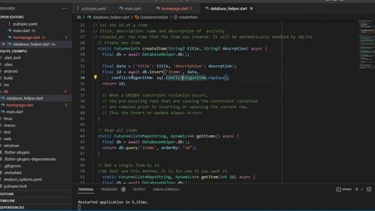Place cursor on 'return id;' line
The height and width of the screenshot is (211, 375).
pyautogui.click(x=114, y=83)
